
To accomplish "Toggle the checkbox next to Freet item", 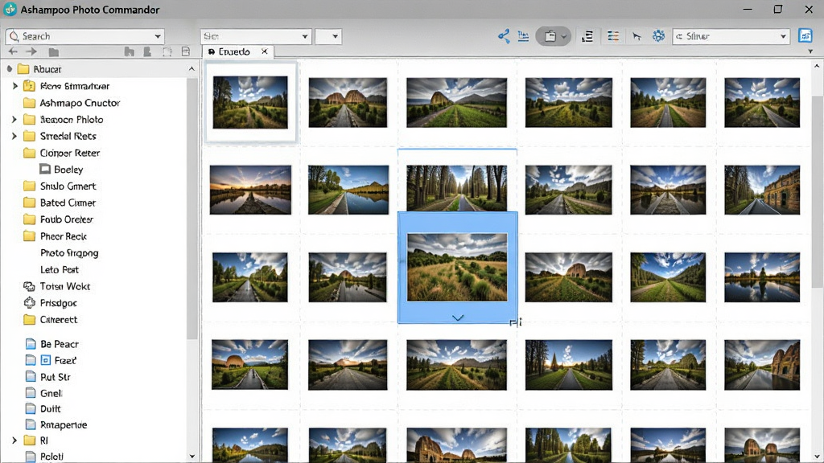I will 46,360.
